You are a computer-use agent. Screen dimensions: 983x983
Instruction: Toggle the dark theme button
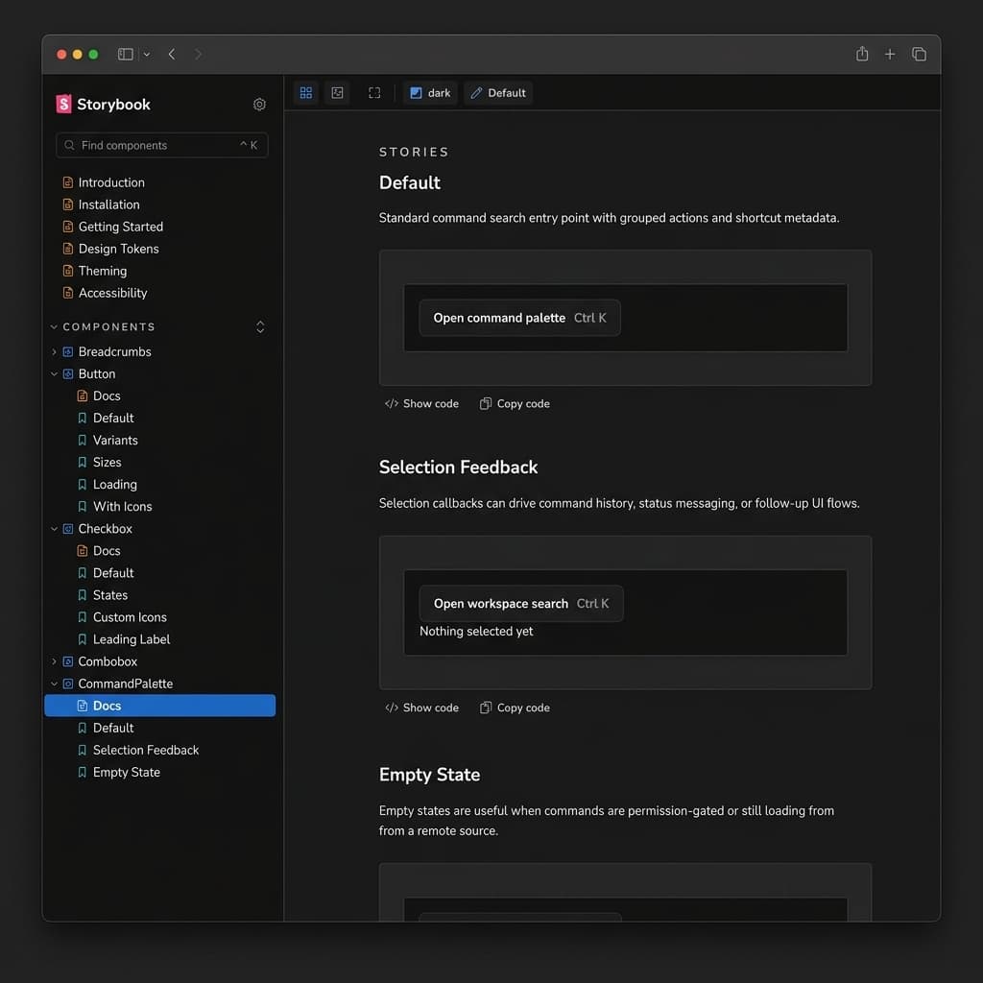pos(430,93)
